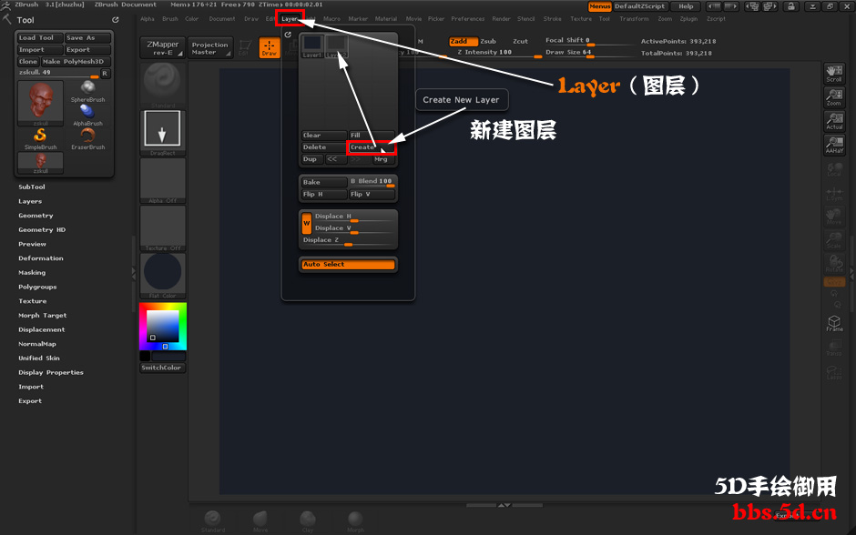856x535 pixels.
Task: Open the Preferences menu
Action: tap(468, 19)
